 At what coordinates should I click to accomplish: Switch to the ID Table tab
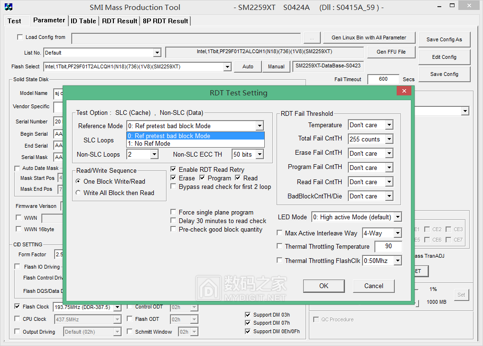click(84, 21)
